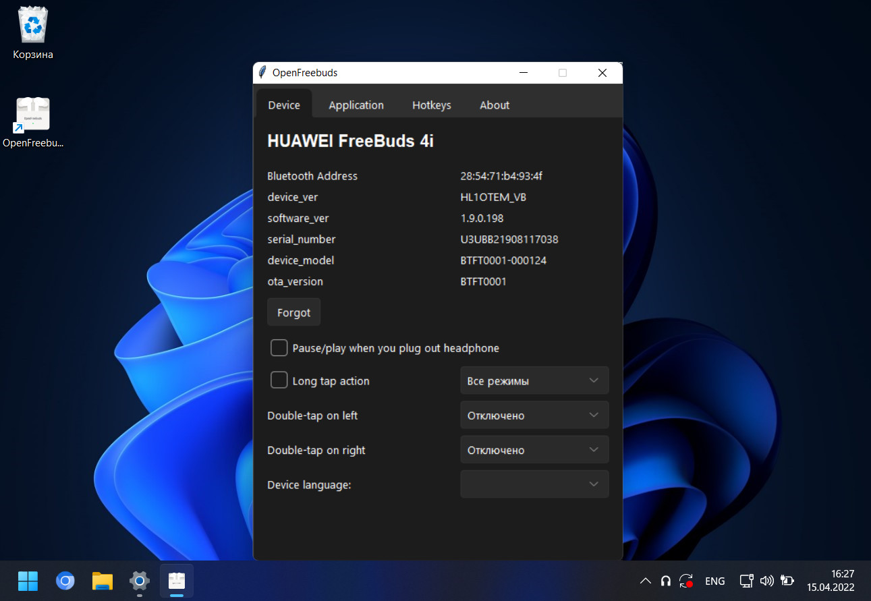Show hidden tray icons chevron
Viewport: 871px width, 601px height.
coord(646,581)
